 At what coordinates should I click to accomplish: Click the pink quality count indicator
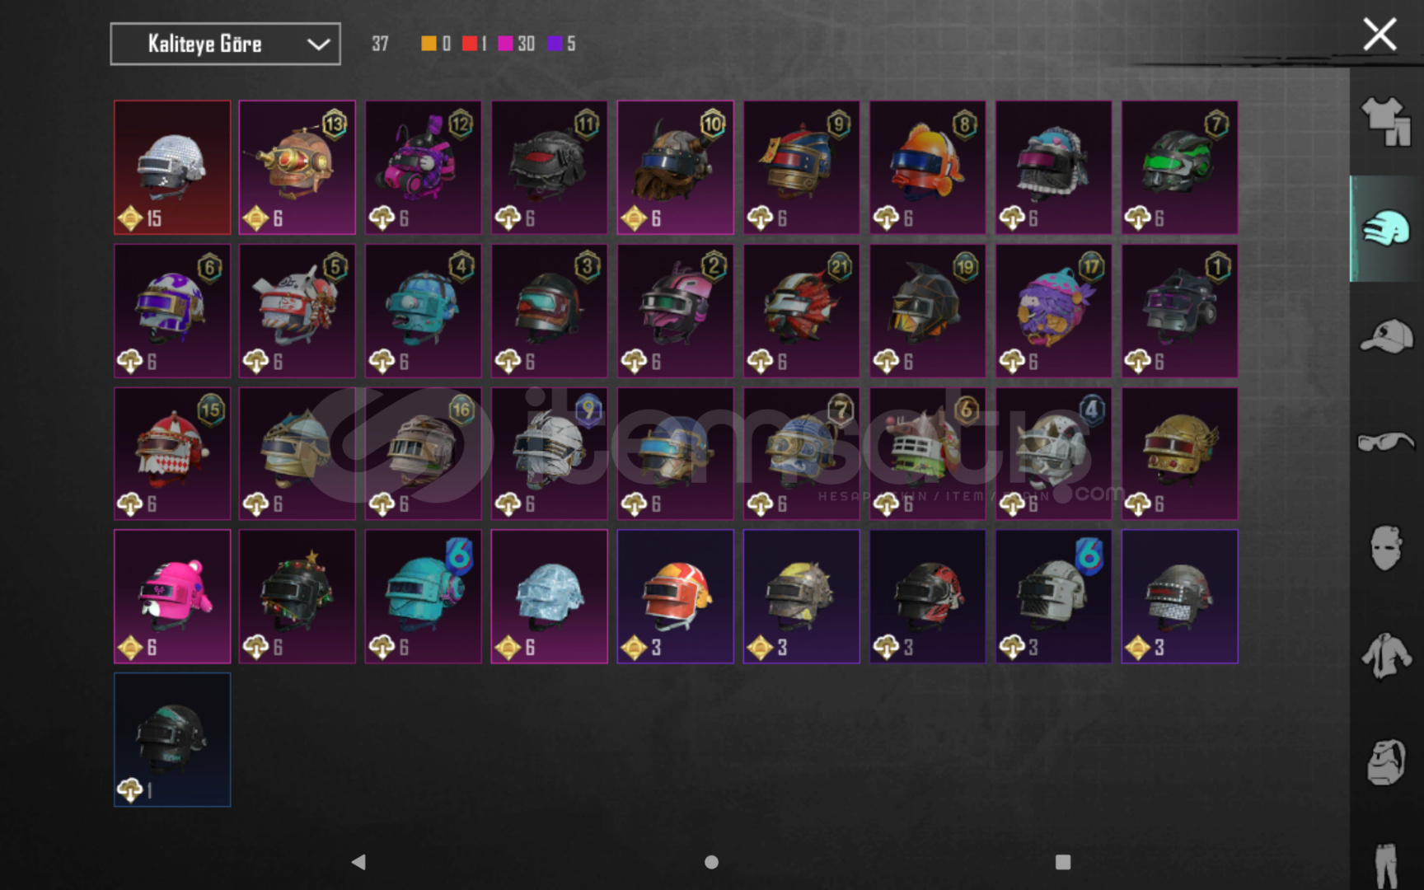pyautogui.click(x=517, y=44)
